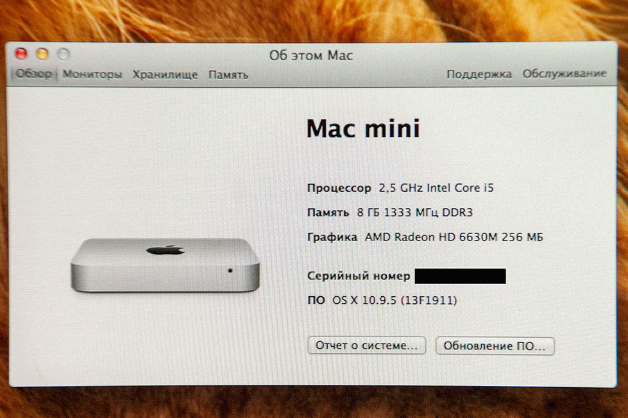Image resolution: width=628 pixels, height=418 pixels.
Task: Select the Обзор tab
Action: point(34,74)
